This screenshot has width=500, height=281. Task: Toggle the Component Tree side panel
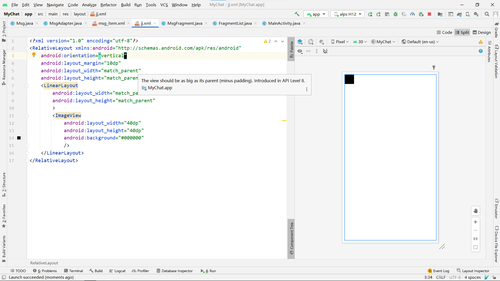click(292, 238)
